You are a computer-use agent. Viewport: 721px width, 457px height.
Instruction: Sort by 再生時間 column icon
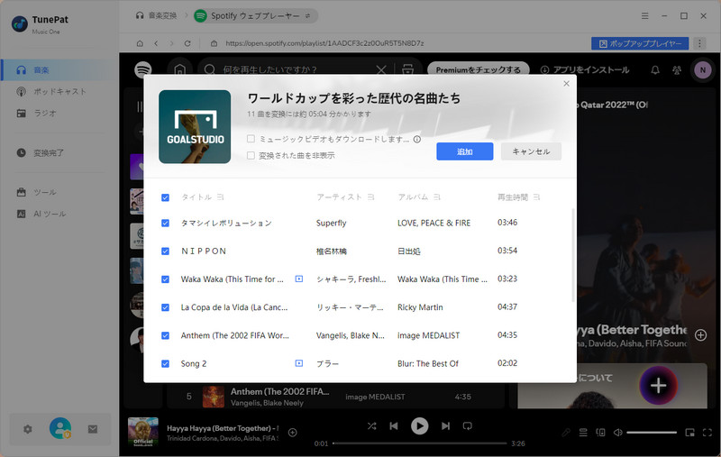(536, 197)
